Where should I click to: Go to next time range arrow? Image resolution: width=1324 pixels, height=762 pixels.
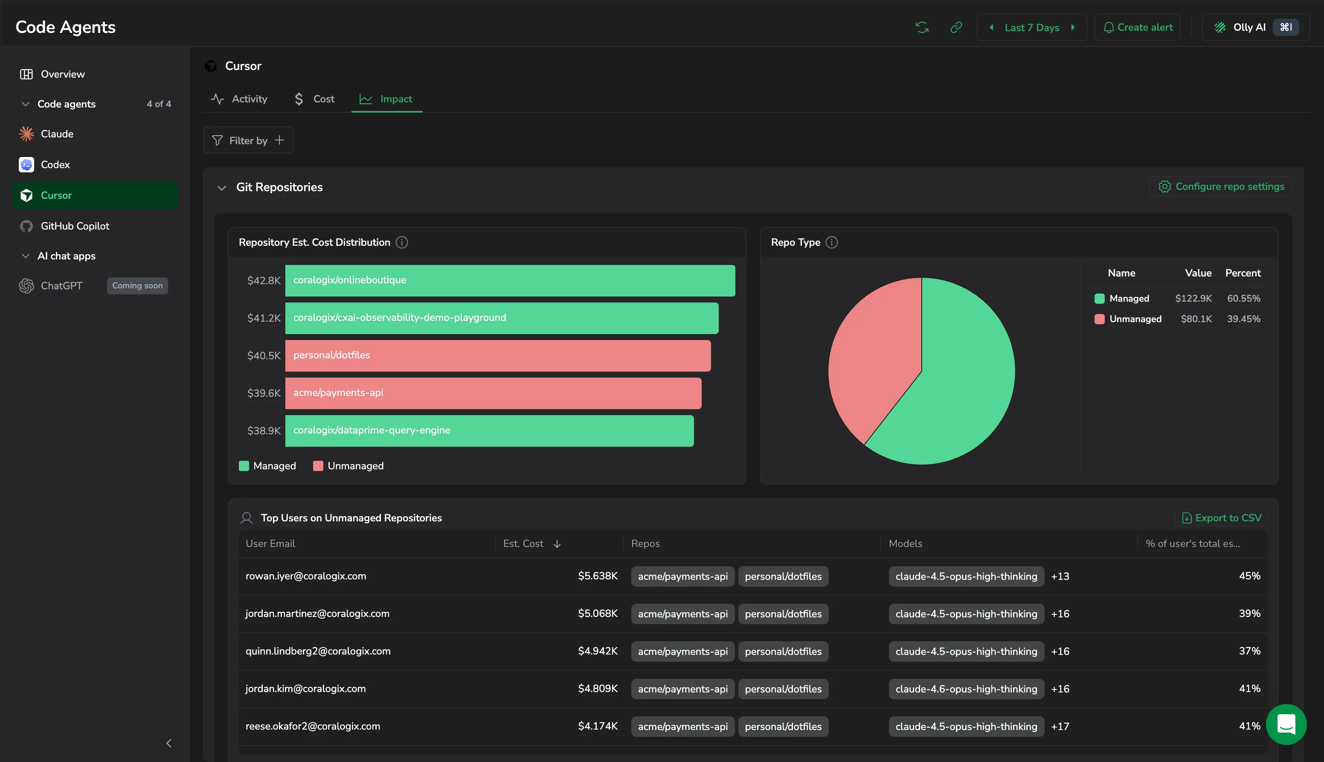[1072, 27]
